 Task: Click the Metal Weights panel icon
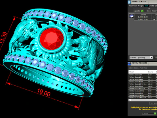point(129,64)
